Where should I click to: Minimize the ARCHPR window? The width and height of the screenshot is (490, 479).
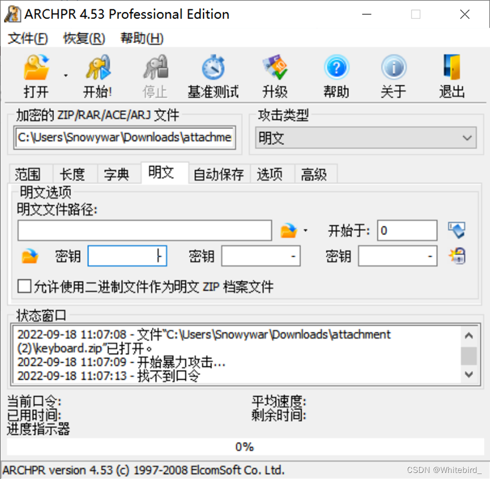click(367, 14)
